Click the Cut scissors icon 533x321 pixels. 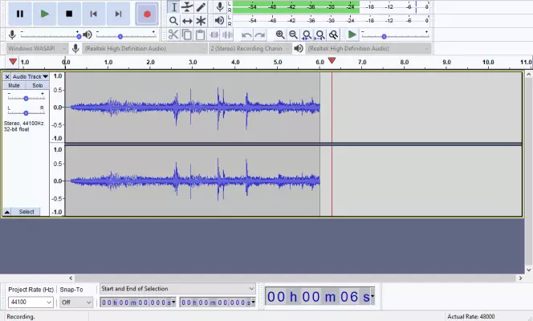point(173,35)
